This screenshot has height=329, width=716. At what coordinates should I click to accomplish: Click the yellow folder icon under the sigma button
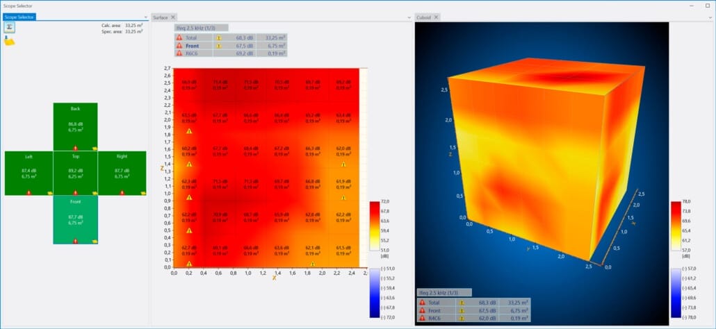(x=10, y=41)
